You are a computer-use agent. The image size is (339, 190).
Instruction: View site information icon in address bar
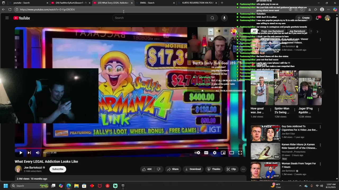click(17, 9)
